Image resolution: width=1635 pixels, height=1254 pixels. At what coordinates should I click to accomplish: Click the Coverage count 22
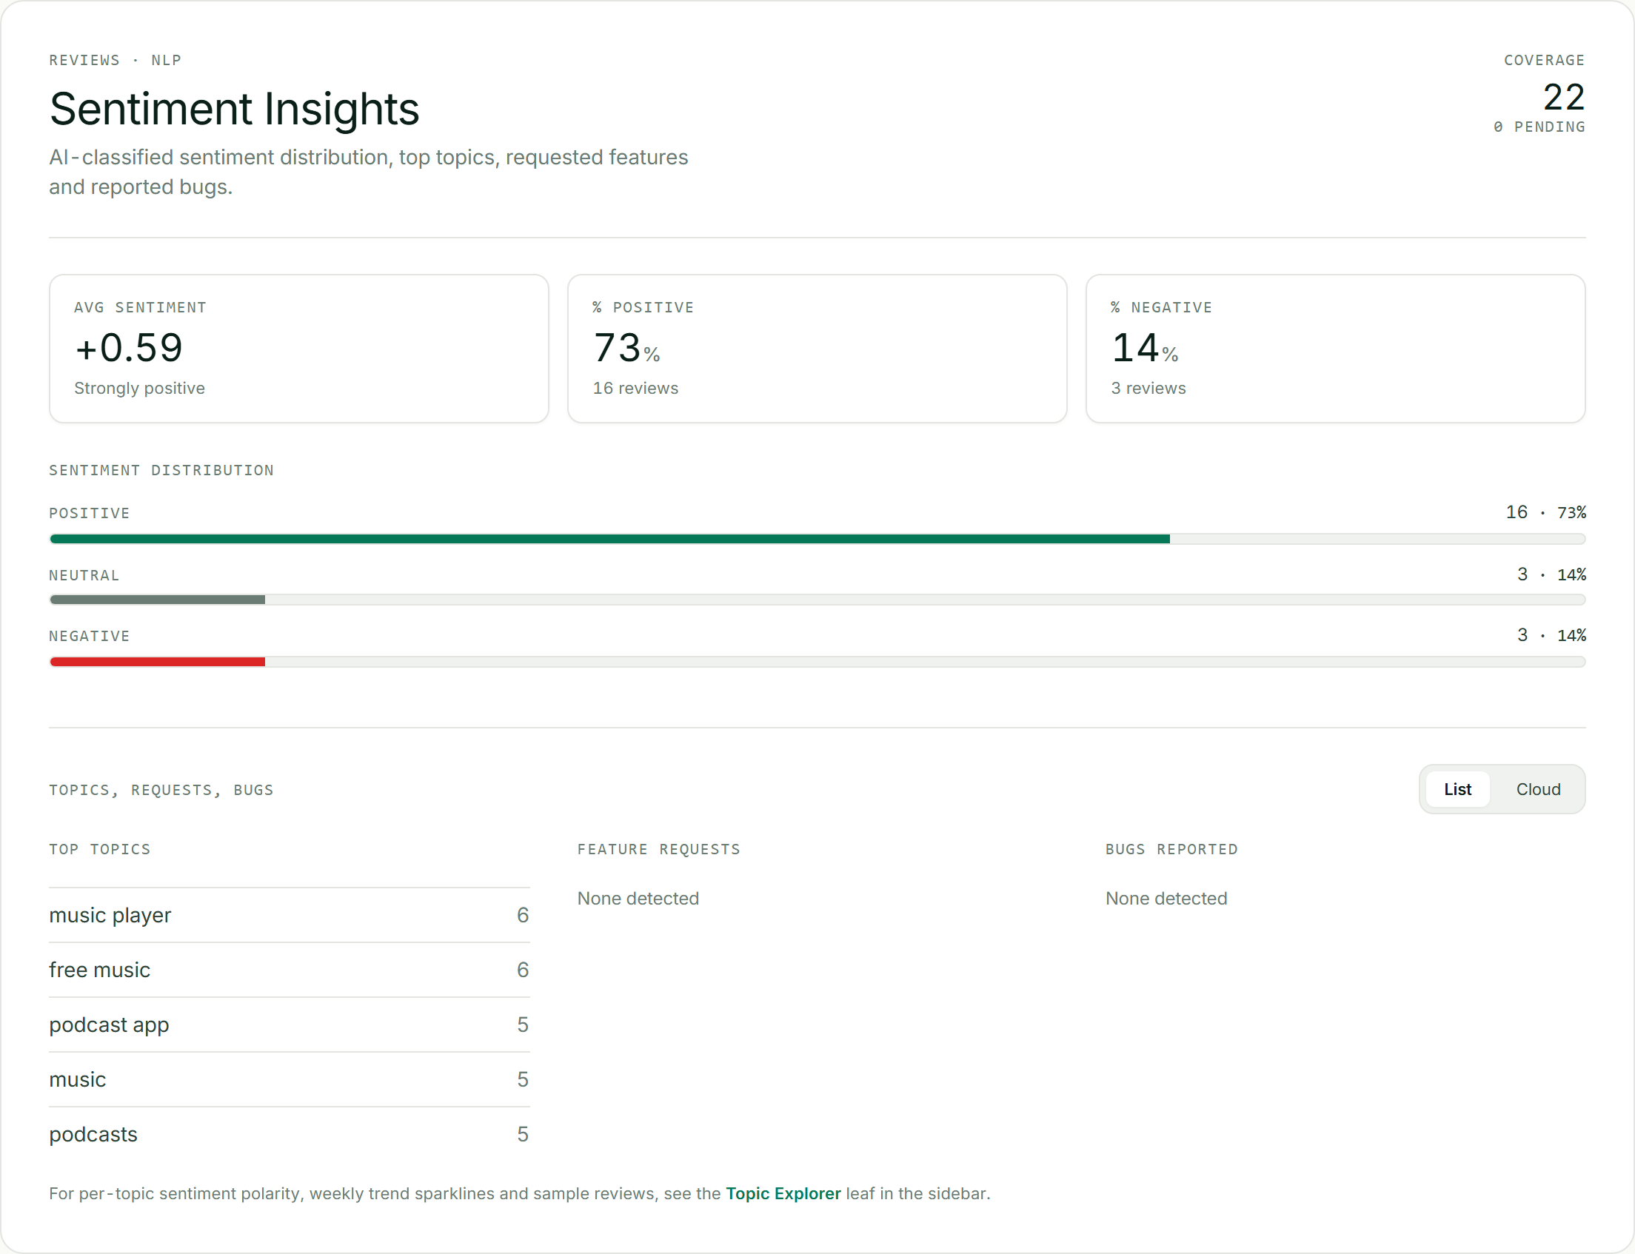coord(1563,98)
